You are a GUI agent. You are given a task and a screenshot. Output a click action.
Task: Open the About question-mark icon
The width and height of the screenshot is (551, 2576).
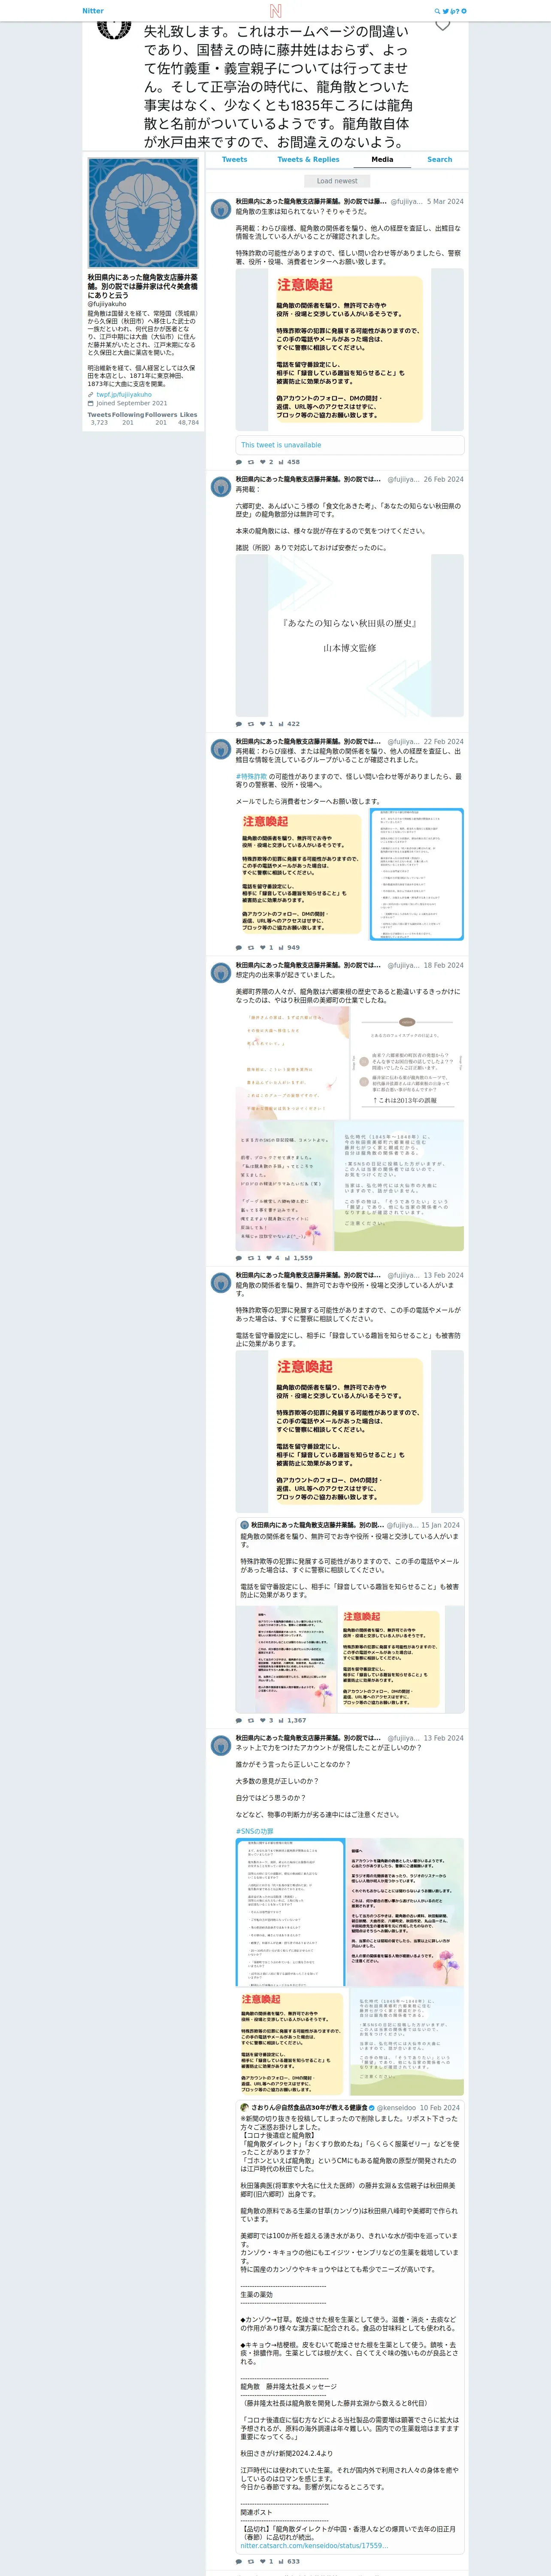458,11
